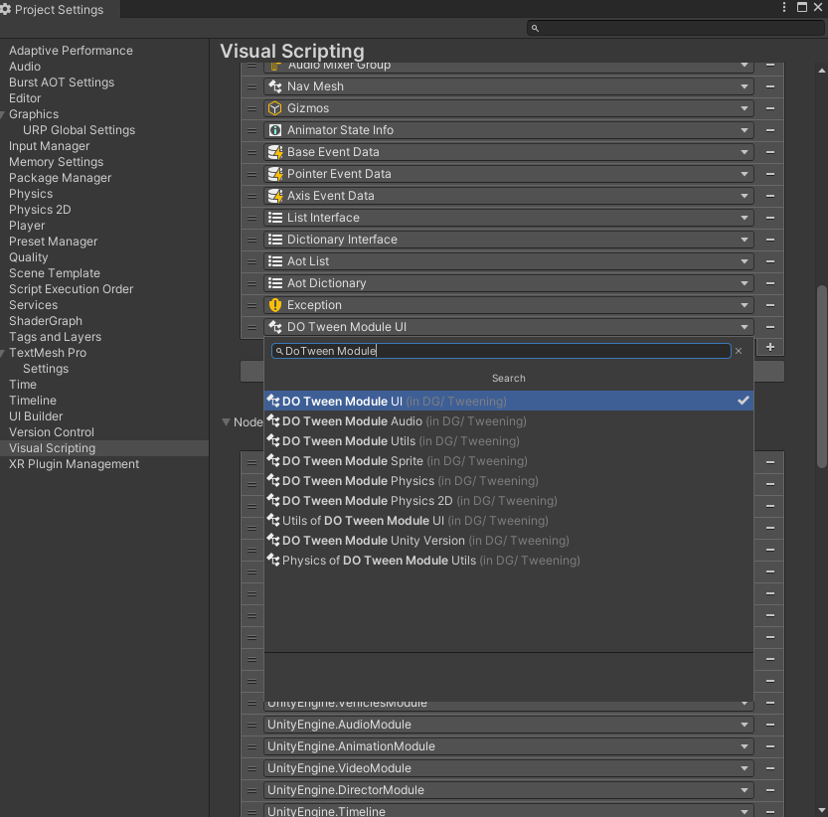
Task: Remove the Aot Dictionary entry with minus
Action: (770, 283)
